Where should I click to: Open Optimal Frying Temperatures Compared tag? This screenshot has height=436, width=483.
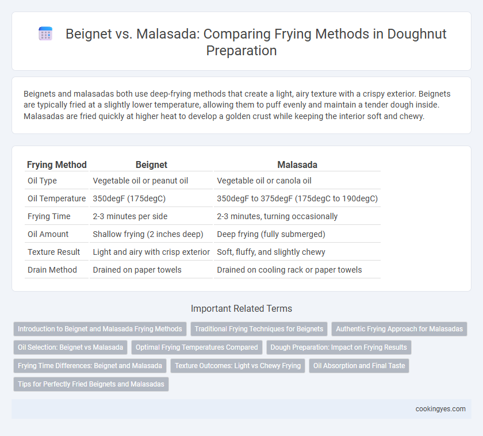[x=197, y=347]
